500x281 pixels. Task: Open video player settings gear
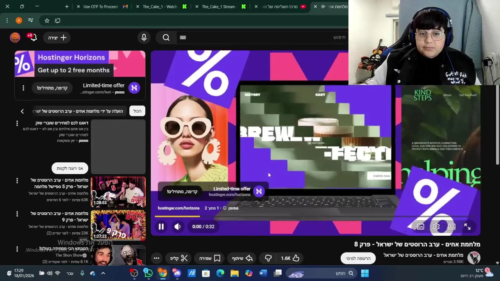(x=436, y=227)
